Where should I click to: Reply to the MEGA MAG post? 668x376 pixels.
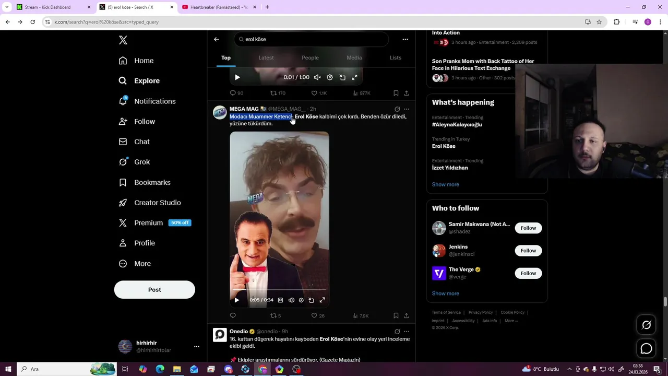click(233, 315)
